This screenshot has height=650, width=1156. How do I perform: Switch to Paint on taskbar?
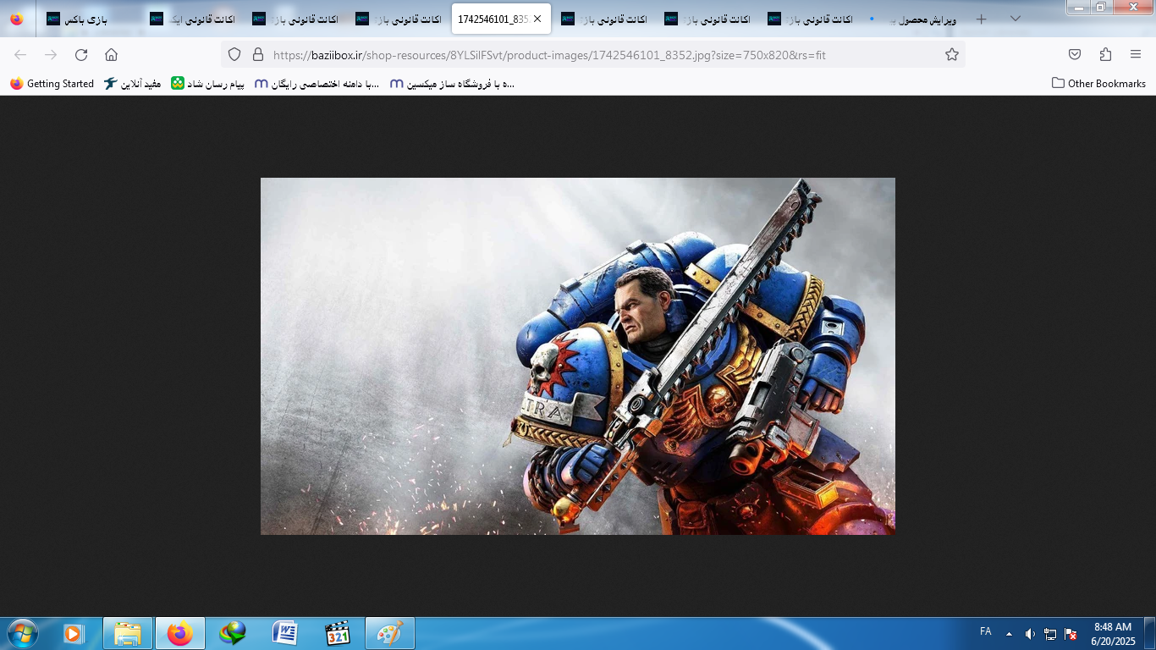click(x=389, y=633)
